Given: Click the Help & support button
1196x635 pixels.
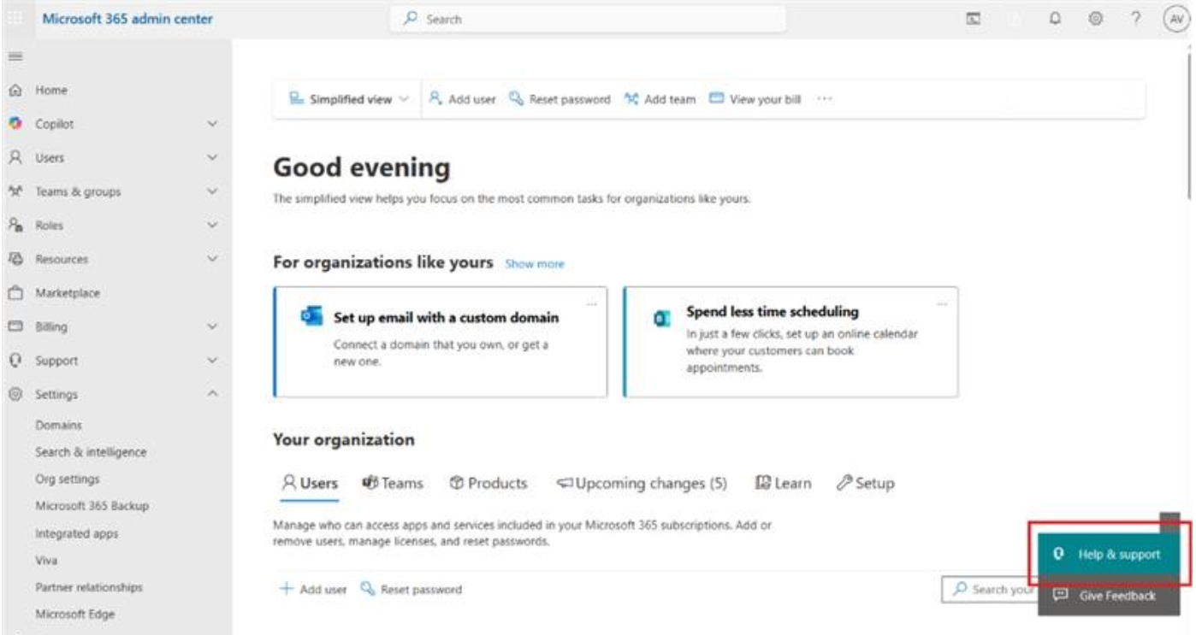Looking at the screenshot, I should point(1109,555).
